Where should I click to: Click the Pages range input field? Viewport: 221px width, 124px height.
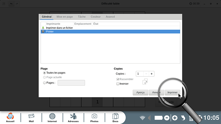pos(71,83)
